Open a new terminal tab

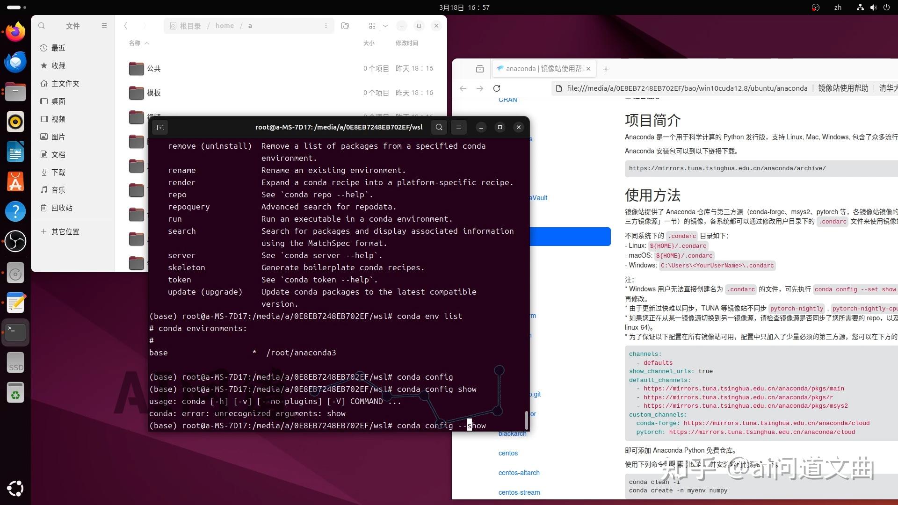click(160, 127)
